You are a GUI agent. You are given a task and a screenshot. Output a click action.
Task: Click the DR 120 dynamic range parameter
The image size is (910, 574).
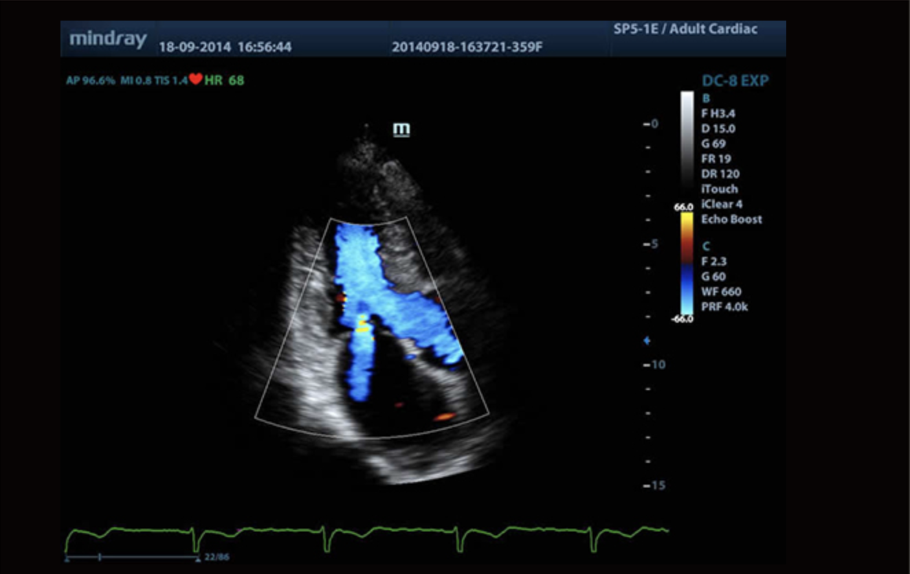720,174
